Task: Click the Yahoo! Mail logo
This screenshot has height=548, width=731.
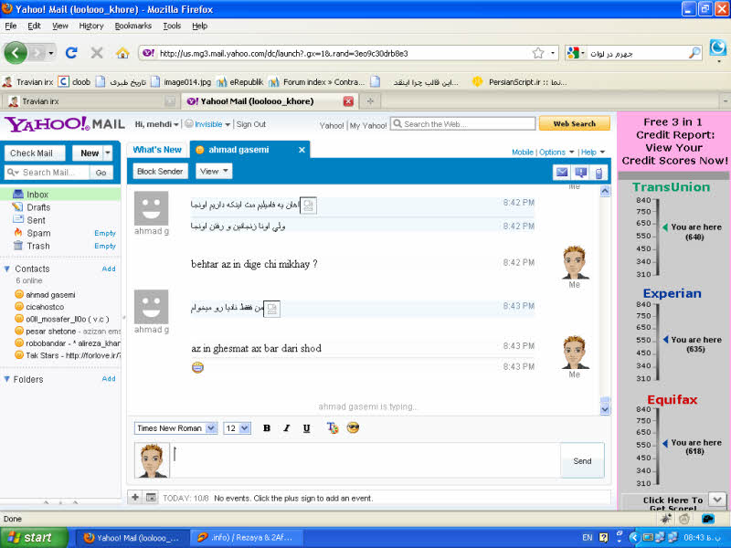Action: pyautogui.click(x=65, y=124)
